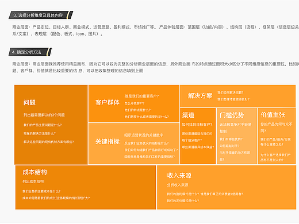Viewport: 299px width, 224px height.
Task: Click the line "昭示运营状况的关键数字"
Action: (x=144, y=135)
